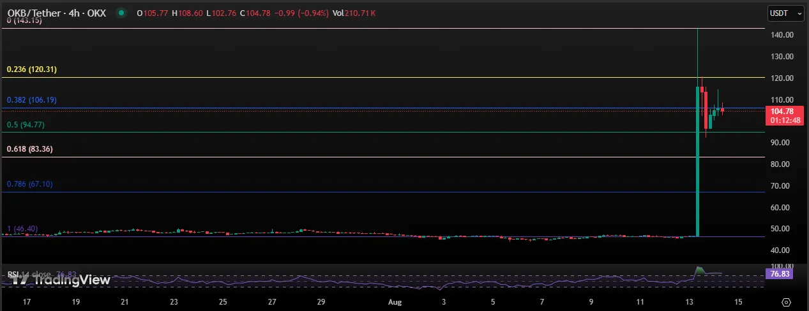Select the 1 (46.40) Fibonacci level label
This screenshot has width=809, height=311.
pyautogui.click(x=23, y=228)
